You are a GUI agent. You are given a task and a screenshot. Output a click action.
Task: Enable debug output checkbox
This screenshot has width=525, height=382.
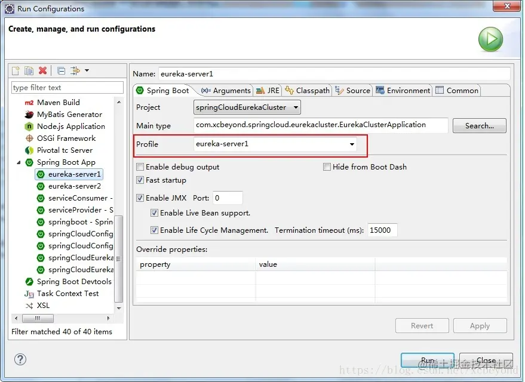pos(140,167)
